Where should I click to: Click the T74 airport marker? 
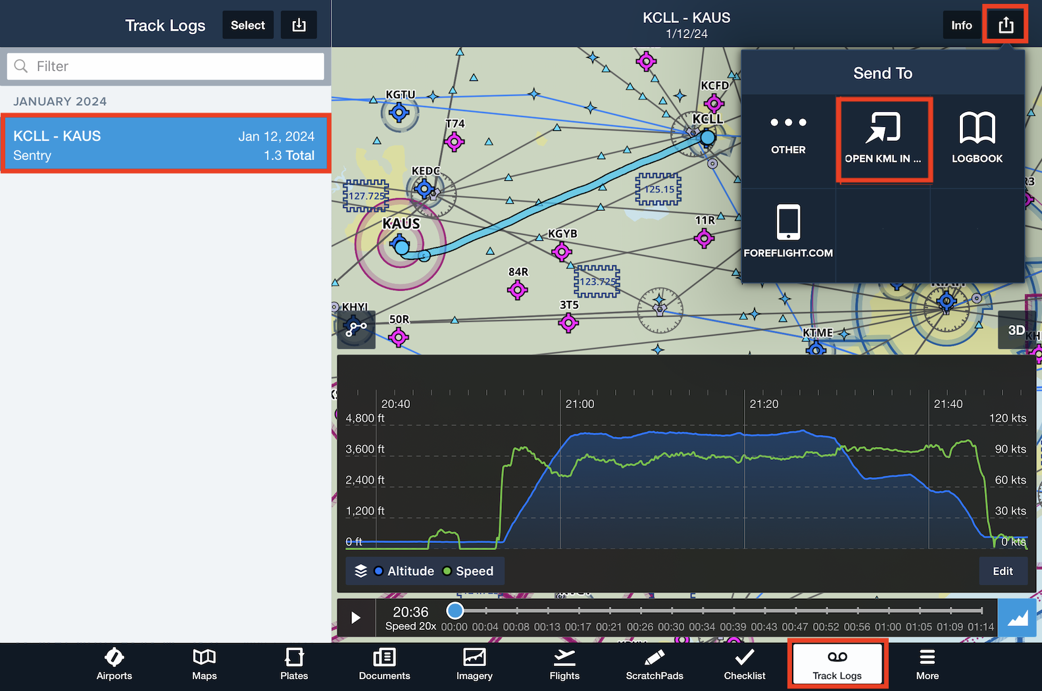454,141
